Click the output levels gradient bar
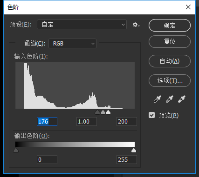The height and width of the screenshot is (177, 199). tap(75, 144)
